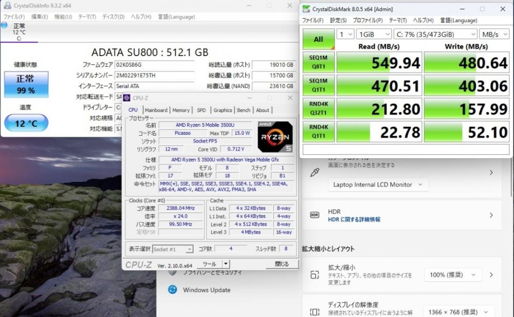Open CrystalDiskInfo ディスク(D) menu

tap(114, 17)
